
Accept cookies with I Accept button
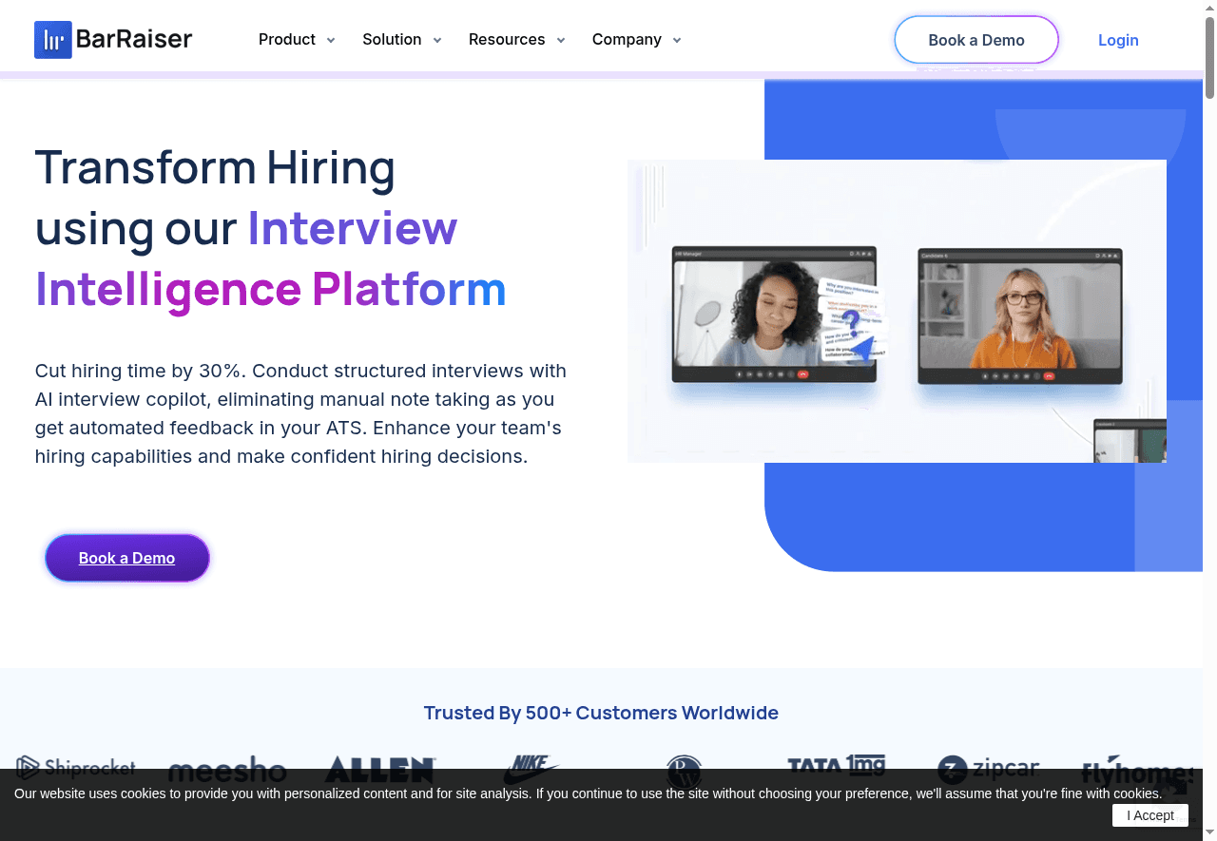1149,815
